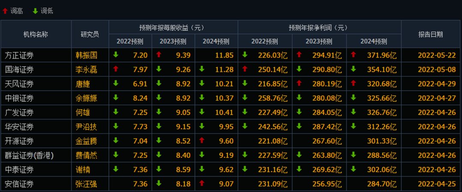Click the green arrow beside 8.18
The height and width of the screenshot is (192, 462).
(159, 184)
